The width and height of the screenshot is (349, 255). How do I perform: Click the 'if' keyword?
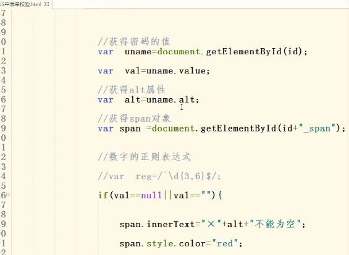point(103,195)
